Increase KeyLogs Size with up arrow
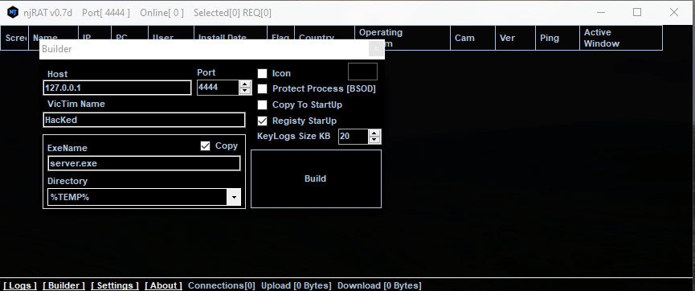695x291 pixels. click(374, 133)
